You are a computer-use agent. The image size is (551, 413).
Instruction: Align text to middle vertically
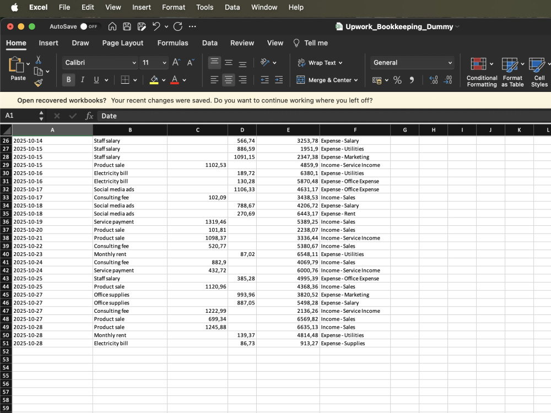[x=229, y=63]
